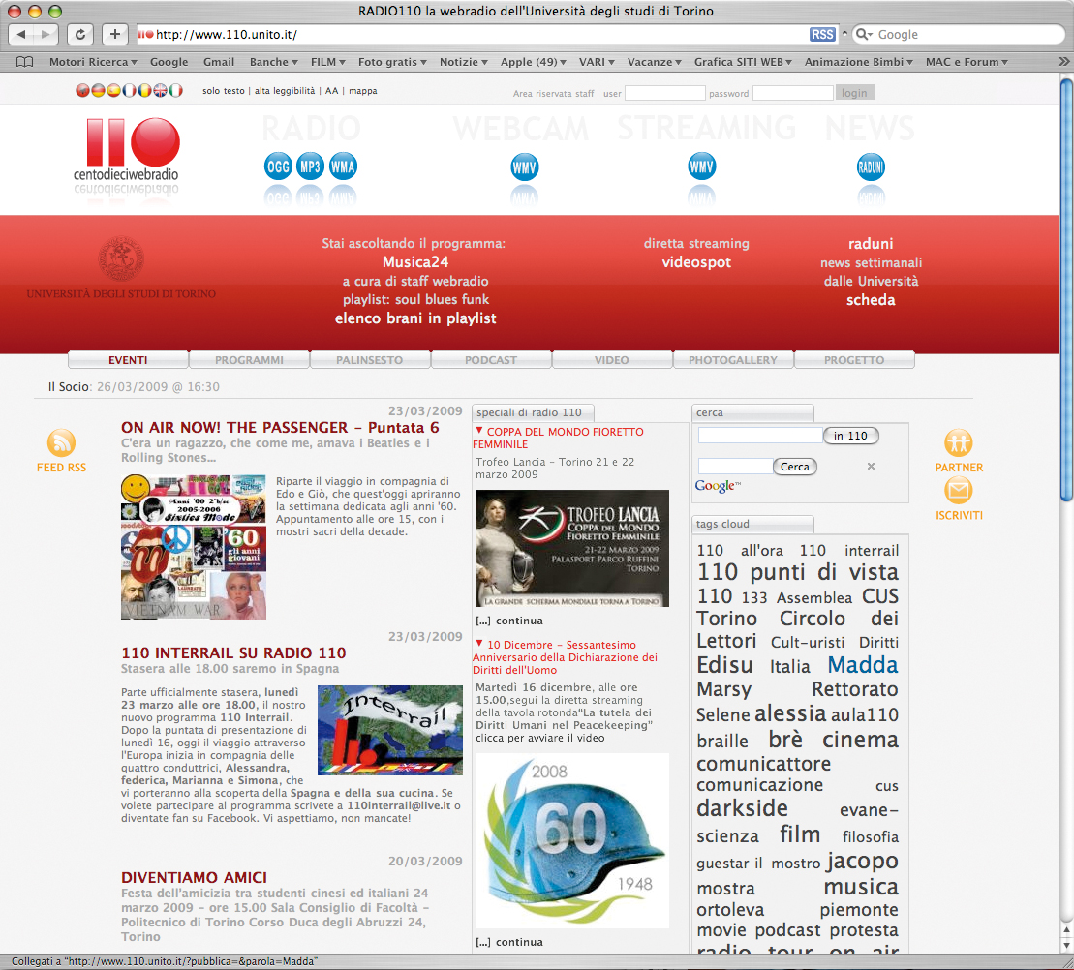The image size is (1074, 970).
Task: Expand the Notizie bookmarks menu
Action: 464,62
